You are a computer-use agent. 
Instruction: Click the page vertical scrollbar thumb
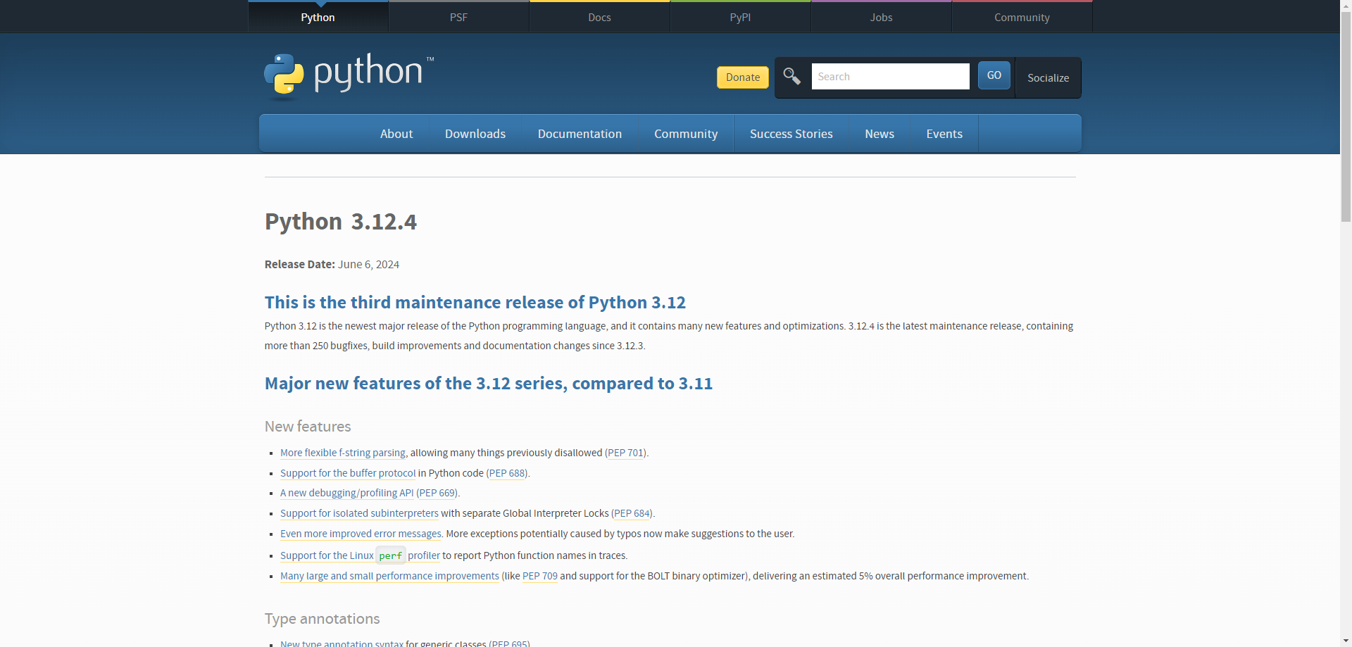coord(1346,116)
